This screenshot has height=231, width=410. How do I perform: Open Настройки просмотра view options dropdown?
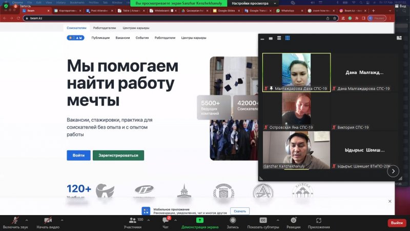[x=254, y=4]
